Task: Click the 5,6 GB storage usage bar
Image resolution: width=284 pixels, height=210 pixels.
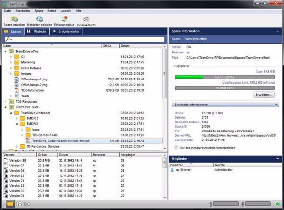Action: click(224, 77)
